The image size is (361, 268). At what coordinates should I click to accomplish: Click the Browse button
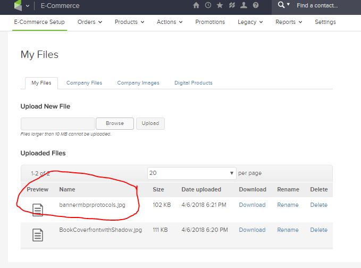point(115,123)
